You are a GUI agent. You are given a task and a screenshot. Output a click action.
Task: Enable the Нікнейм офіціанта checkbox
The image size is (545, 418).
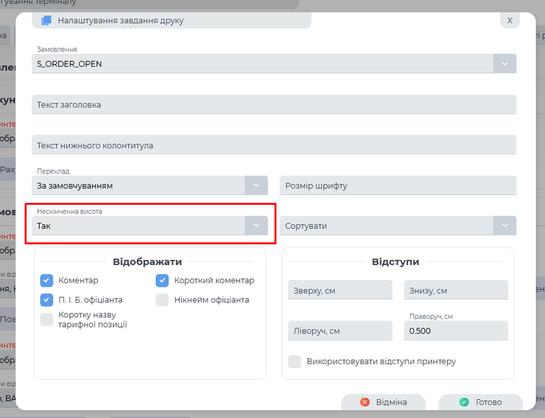(162, 299)
